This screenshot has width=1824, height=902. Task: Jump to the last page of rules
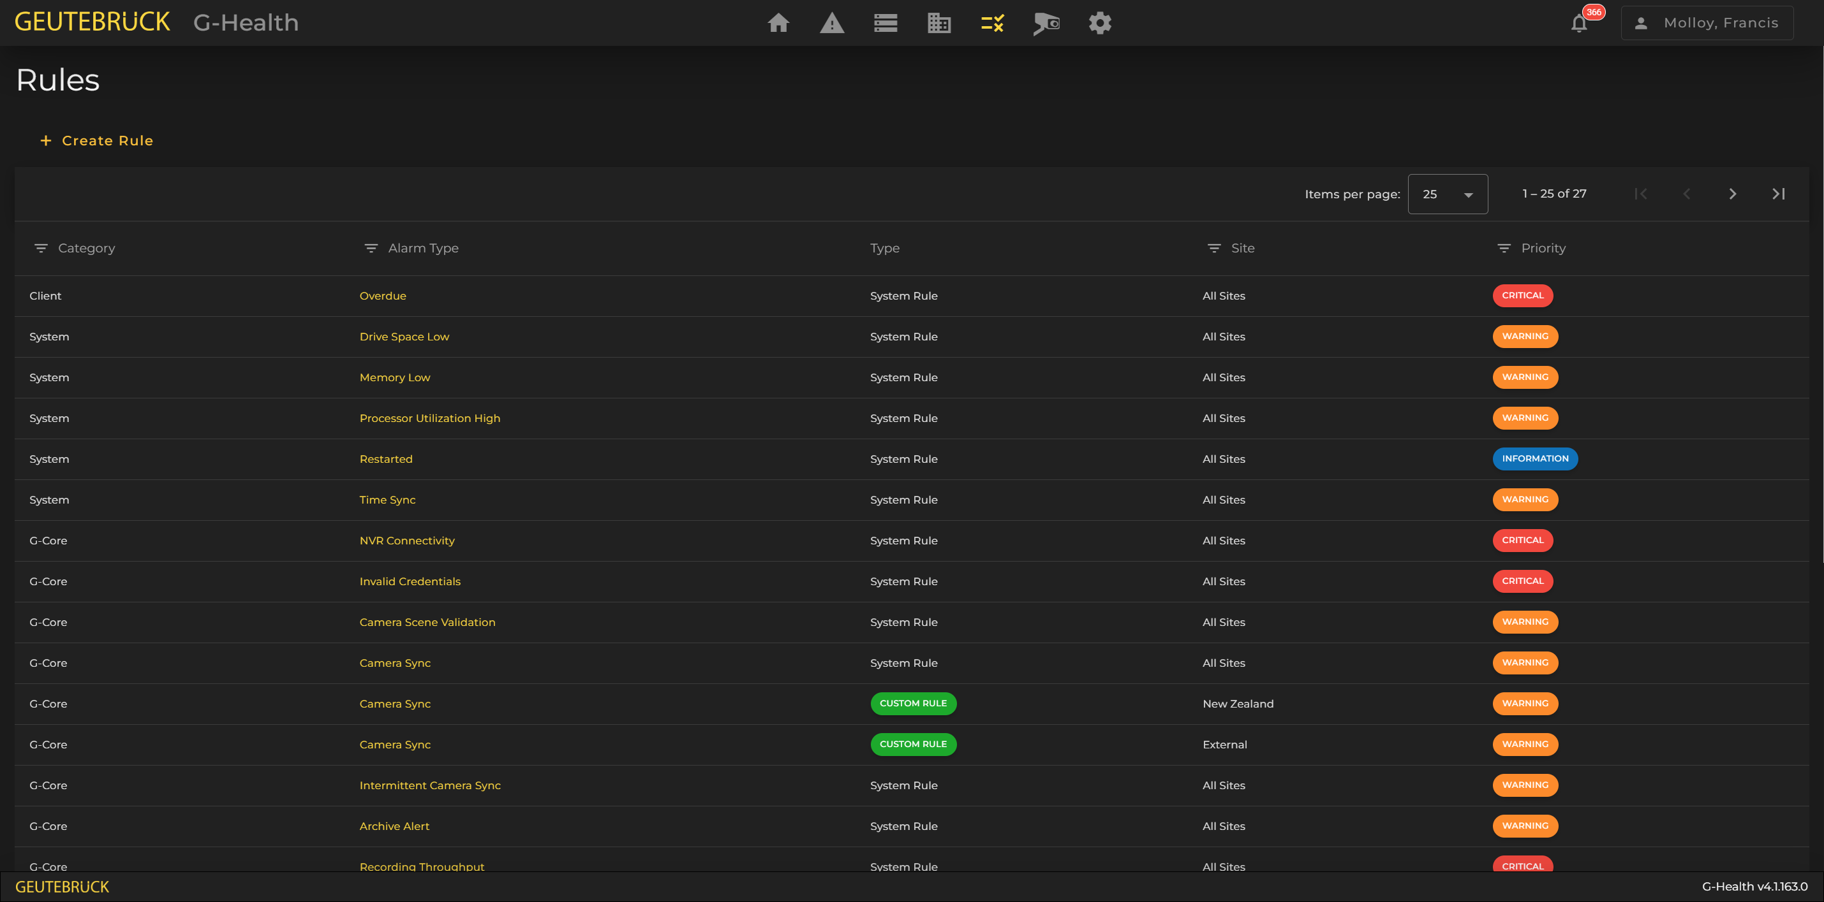[x=1778, y=194]
